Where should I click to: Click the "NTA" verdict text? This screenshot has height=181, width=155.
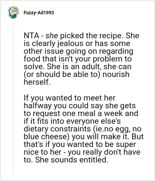click(x=31, y=36)
